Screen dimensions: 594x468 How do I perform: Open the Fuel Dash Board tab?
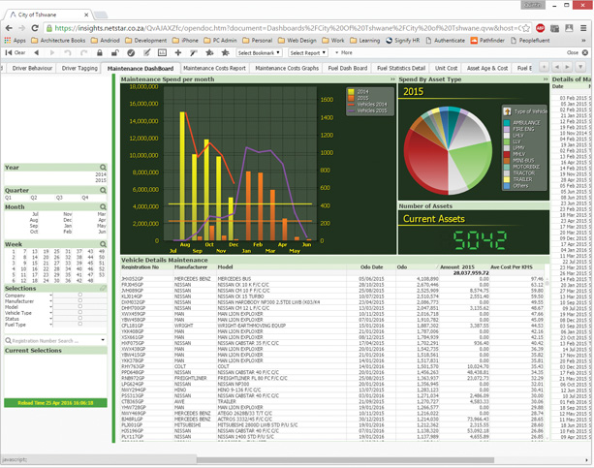pyautogui.click(x=348, y=68)
